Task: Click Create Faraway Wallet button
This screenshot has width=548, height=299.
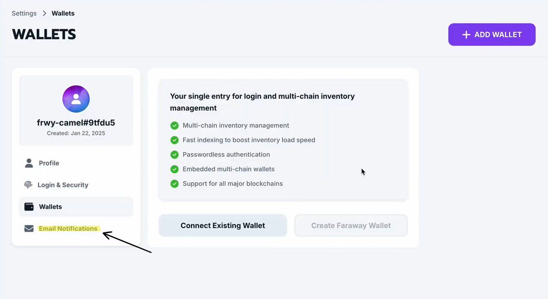Action: [x=351, y=226]
